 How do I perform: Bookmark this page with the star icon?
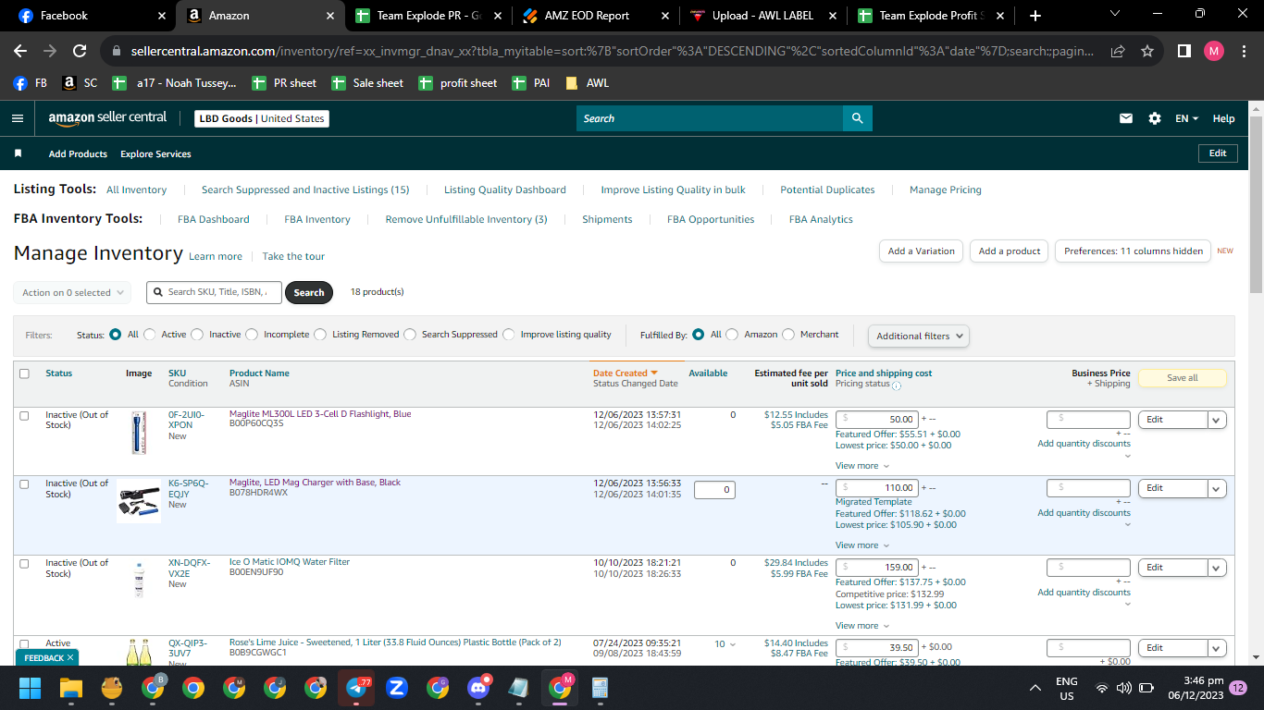[x=1147, y=51]
